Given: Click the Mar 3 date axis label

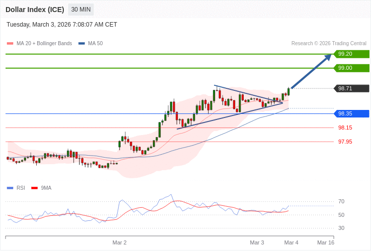Looking at the screenshot, I should 257,243.
